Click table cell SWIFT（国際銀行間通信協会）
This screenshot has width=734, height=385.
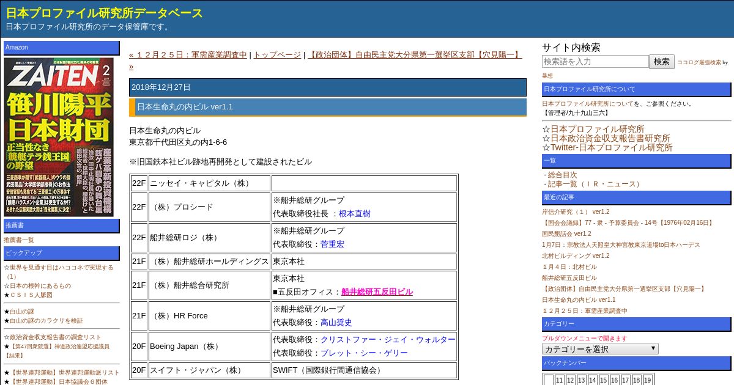click(x=365, y=370)
